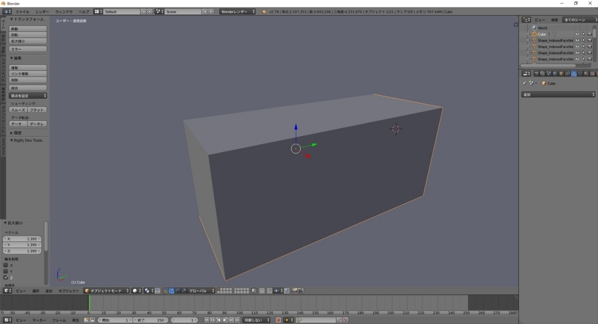Open the Blenderレンダー engine dropdown
Screen dimensions: 598x324
[x=237, y=12]
